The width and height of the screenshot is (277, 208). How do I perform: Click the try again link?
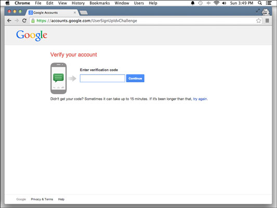coord(200,99)
